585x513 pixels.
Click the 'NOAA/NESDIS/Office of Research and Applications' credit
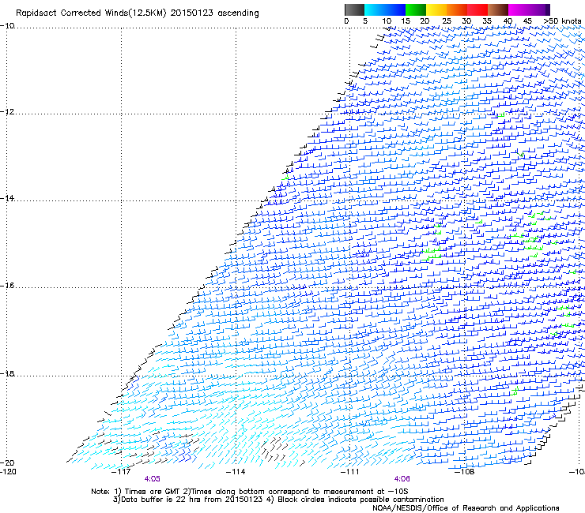pos(466,508)
